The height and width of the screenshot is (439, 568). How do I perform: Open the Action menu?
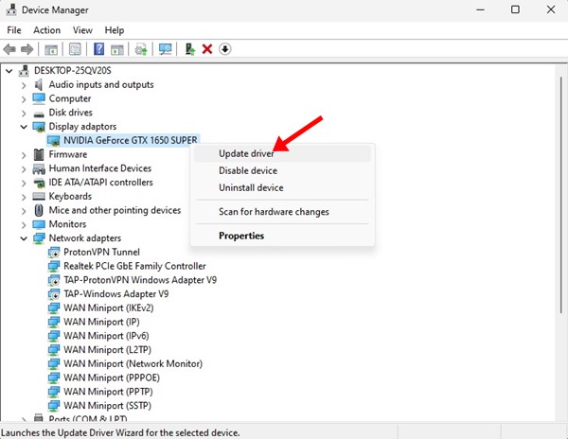pos(46,30)
